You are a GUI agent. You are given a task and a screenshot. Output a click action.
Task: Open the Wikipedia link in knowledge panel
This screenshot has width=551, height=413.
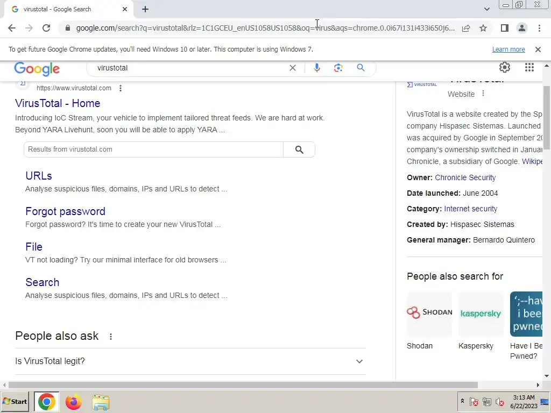click(532, 161)
